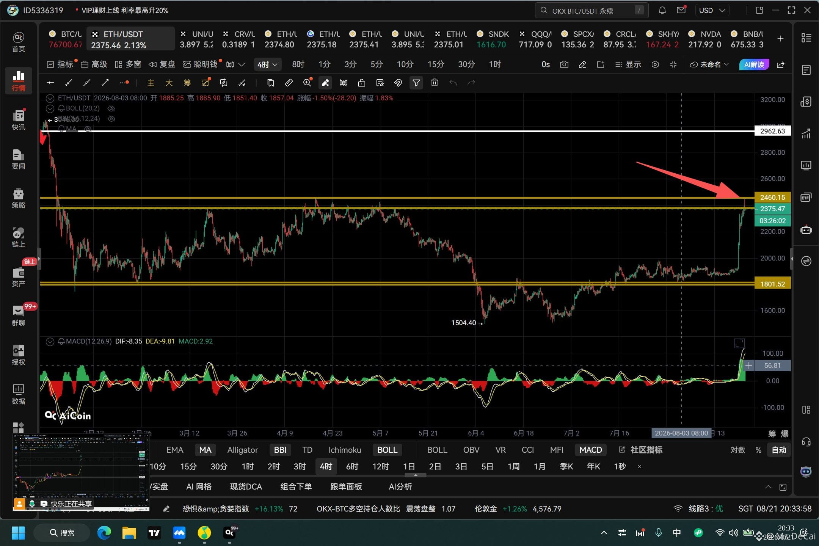Open 链上 on-chain section in sidebar
This screenshot has height=546, width=819.
(x=18, y=237)
